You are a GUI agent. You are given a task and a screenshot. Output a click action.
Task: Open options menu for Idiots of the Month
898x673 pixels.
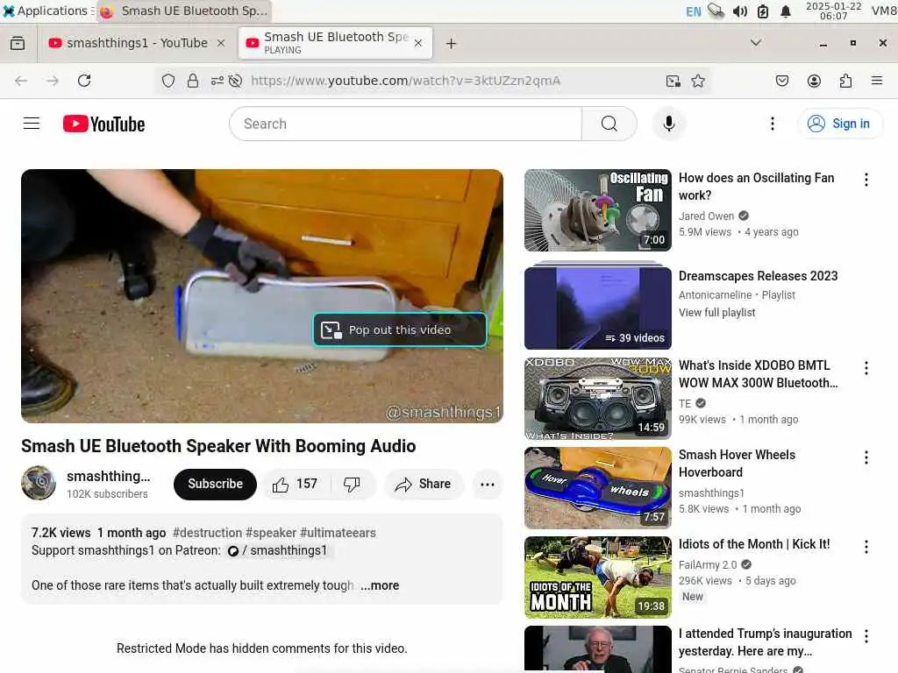coord(866,547)
